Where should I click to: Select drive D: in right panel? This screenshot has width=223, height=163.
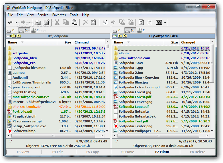click(130, 30)
